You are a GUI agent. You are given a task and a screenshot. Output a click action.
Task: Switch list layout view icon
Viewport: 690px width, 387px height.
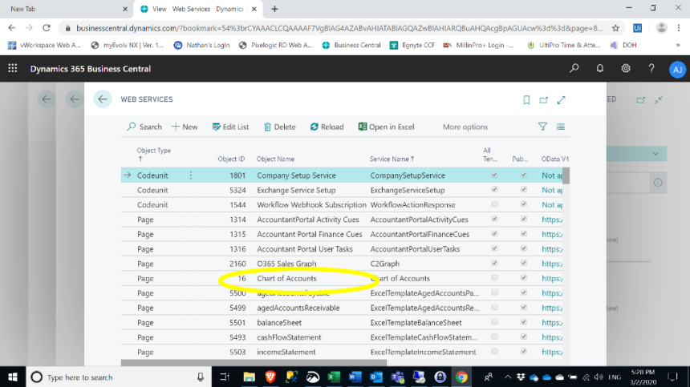[560, 127]
